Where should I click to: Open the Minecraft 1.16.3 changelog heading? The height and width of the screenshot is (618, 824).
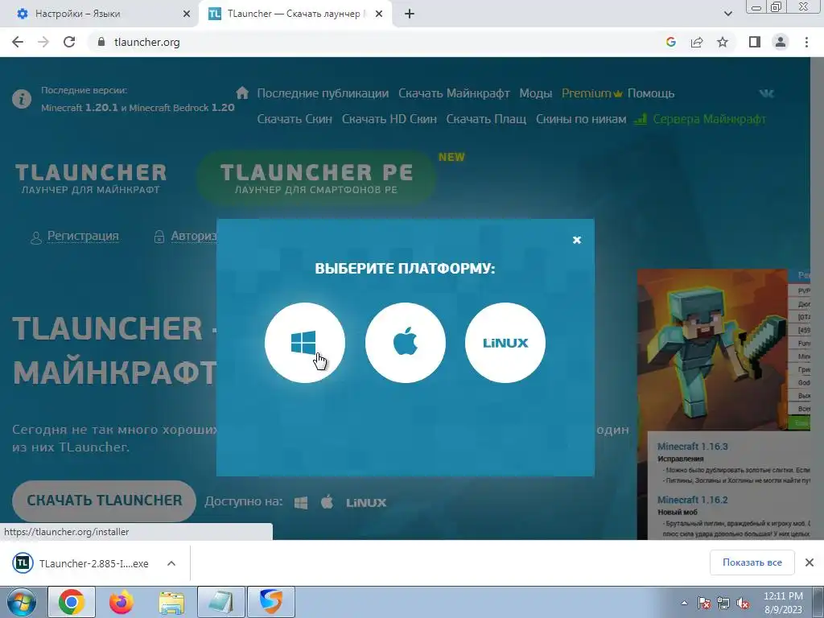click(692, 447)
